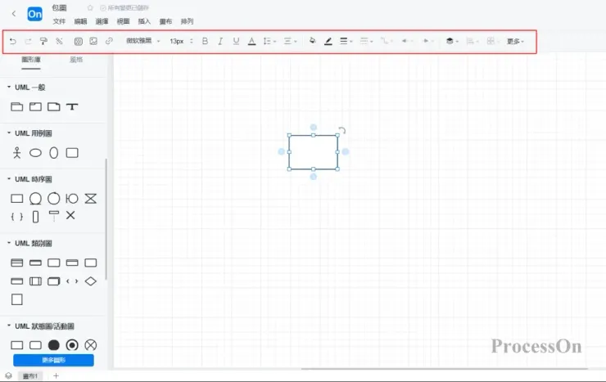Open the 插入 menu
The width and height of the screenshot is (606, 382).
point(144,21)
